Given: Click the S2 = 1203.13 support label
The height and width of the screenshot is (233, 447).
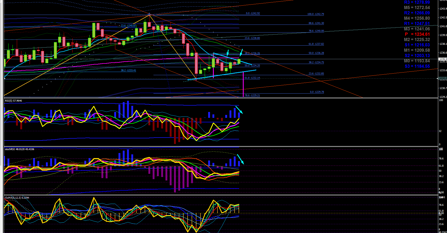Looking at the screenshot, I should point(417,55).
